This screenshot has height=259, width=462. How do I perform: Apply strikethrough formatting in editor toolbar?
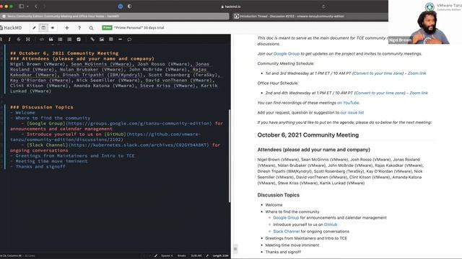(x=19, y=40)
